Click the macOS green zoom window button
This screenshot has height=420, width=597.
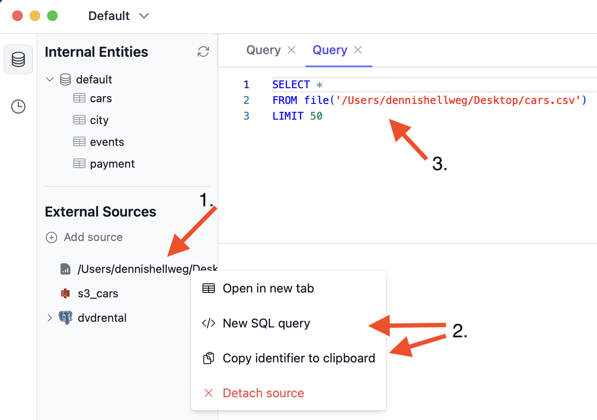pyautogui.click(x=52, y=16)
